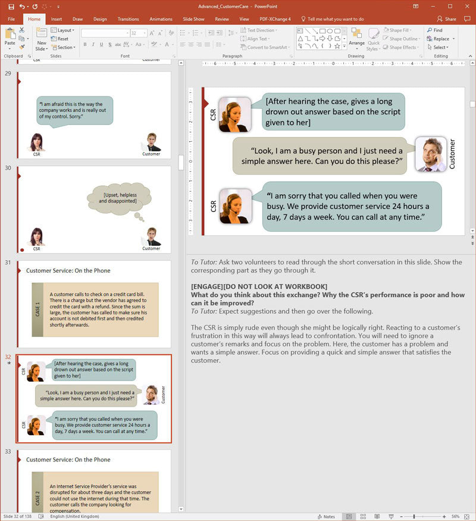The height and width of the screenshot is (521, 476).
Task: Toggle Underline formatting
Action: click(101, 44)
